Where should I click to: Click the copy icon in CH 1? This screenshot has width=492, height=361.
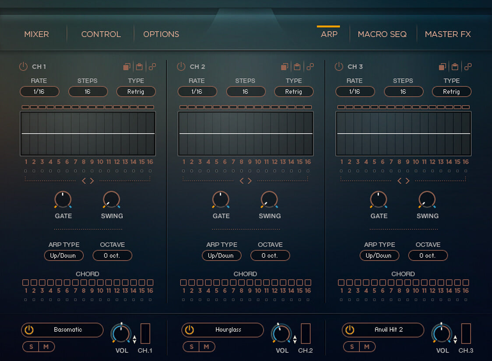127,67
